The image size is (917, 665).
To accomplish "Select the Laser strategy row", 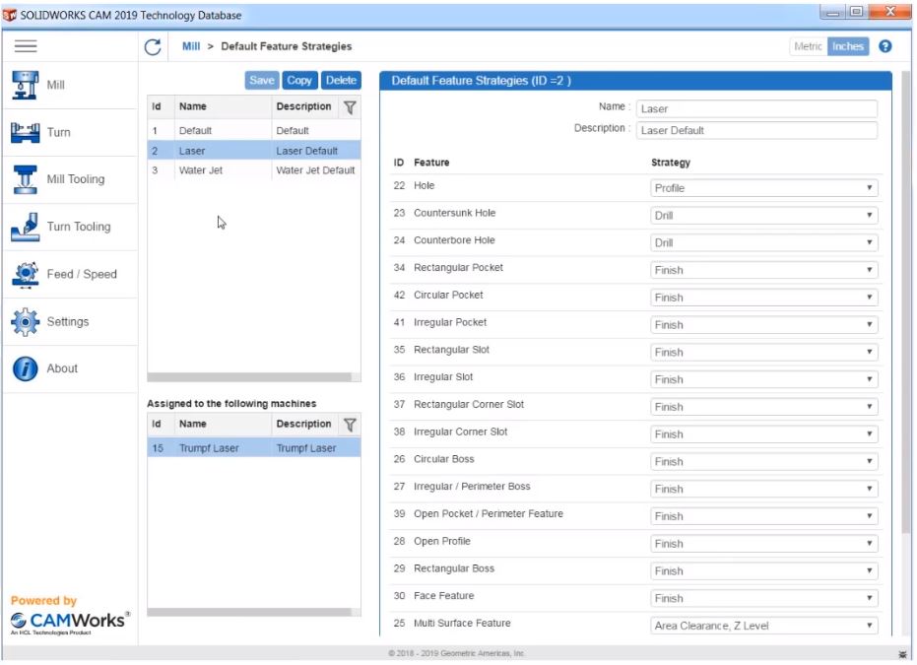I will (x=254, y=151).
